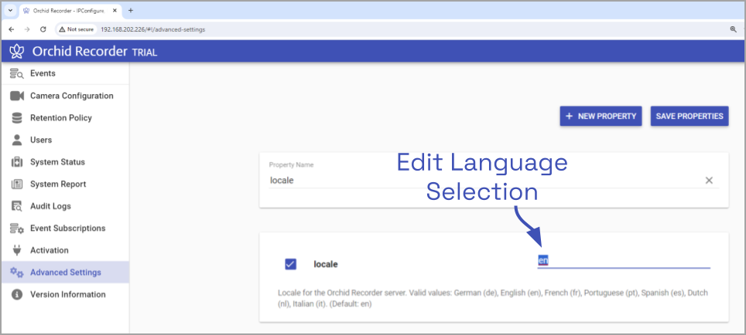Select the Orchid Recorder browser tab
Image resolution: width=746 pixels, height=335 pixels.
tap(70, 11)
